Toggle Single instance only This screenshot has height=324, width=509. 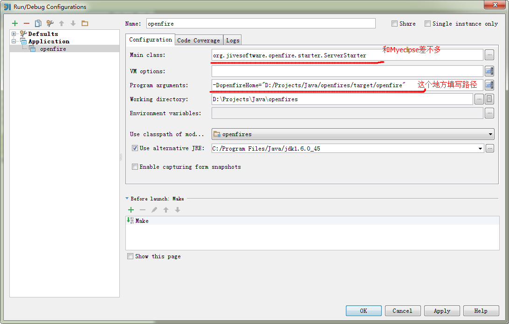coord(427,23)
